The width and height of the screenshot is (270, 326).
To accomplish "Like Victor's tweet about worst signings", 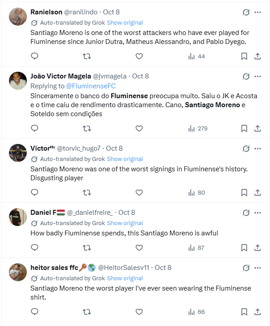I will [x=139, y=192].
